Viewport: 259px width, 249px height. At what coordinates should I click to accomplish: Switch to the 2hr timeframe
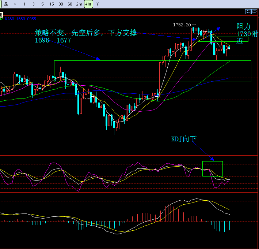tap(79, 4)
